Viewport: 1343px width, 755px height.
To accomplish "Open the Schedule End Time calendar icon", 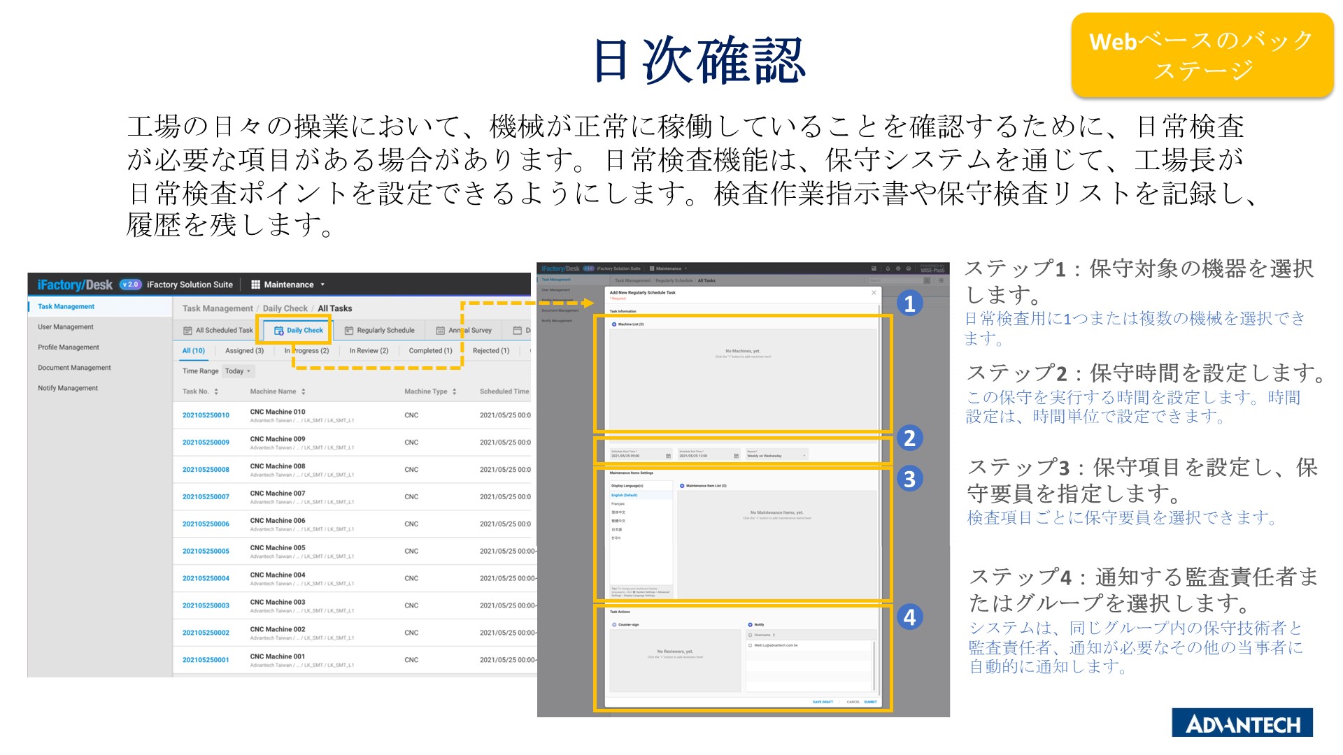I will tap(736, 456).
